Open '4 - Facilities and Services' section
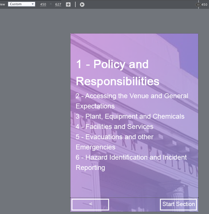Viewport: 209px width, 214px height. pos(114,127)
